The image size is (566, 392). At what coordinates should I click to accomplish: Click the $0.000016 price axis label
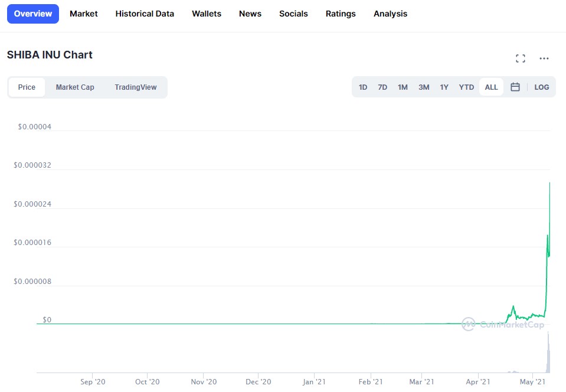pos(32,243)
